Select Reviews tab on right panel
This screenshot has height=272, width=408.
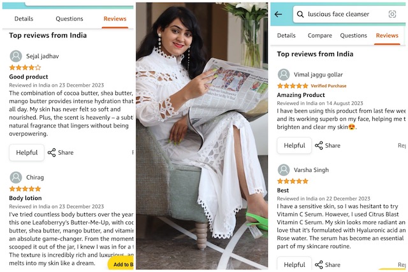pyautogui.click(x=387, y=36)
